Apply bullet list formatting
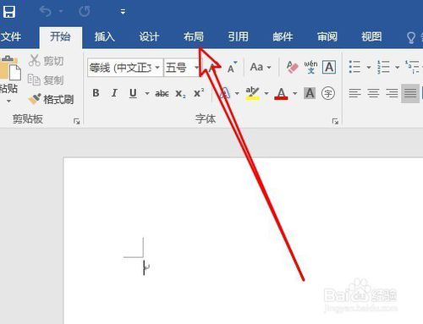This screenshot has height=324, width=423. point(354,67)
